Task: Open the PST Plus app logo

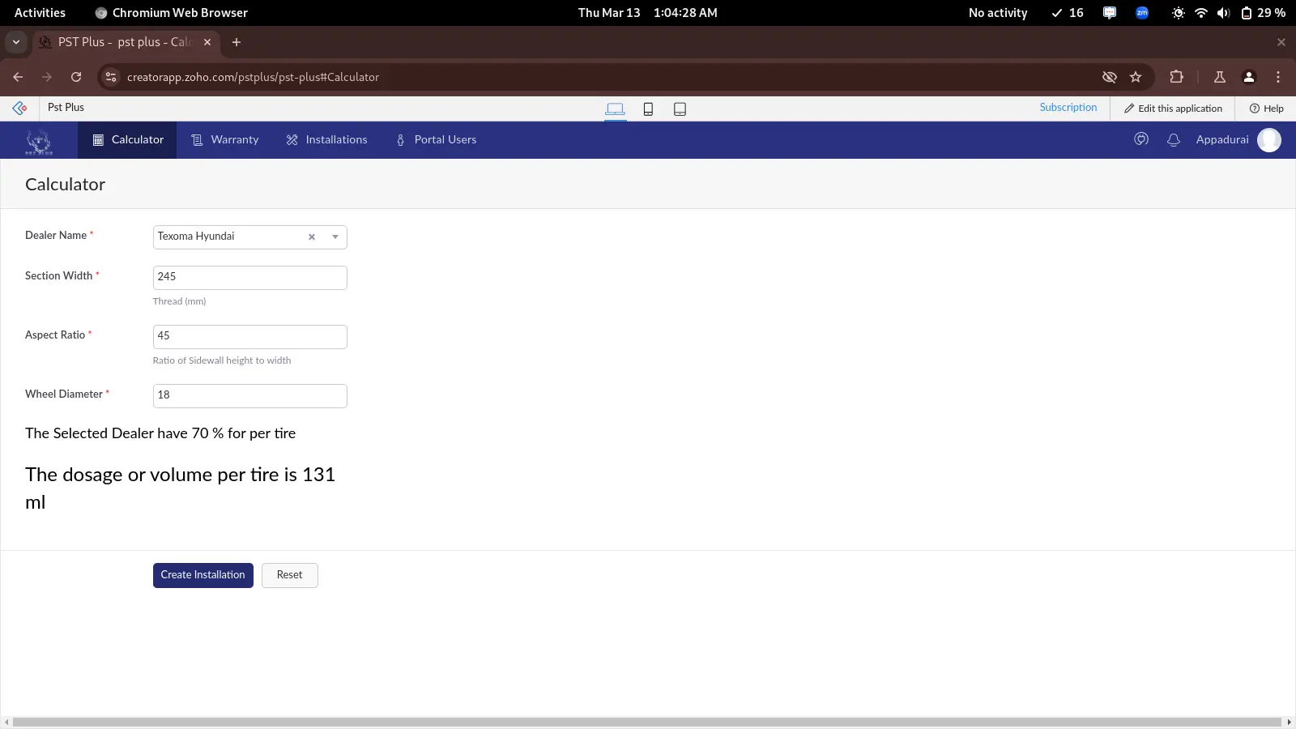Action: pyautogui.click(x=38, y=139)
